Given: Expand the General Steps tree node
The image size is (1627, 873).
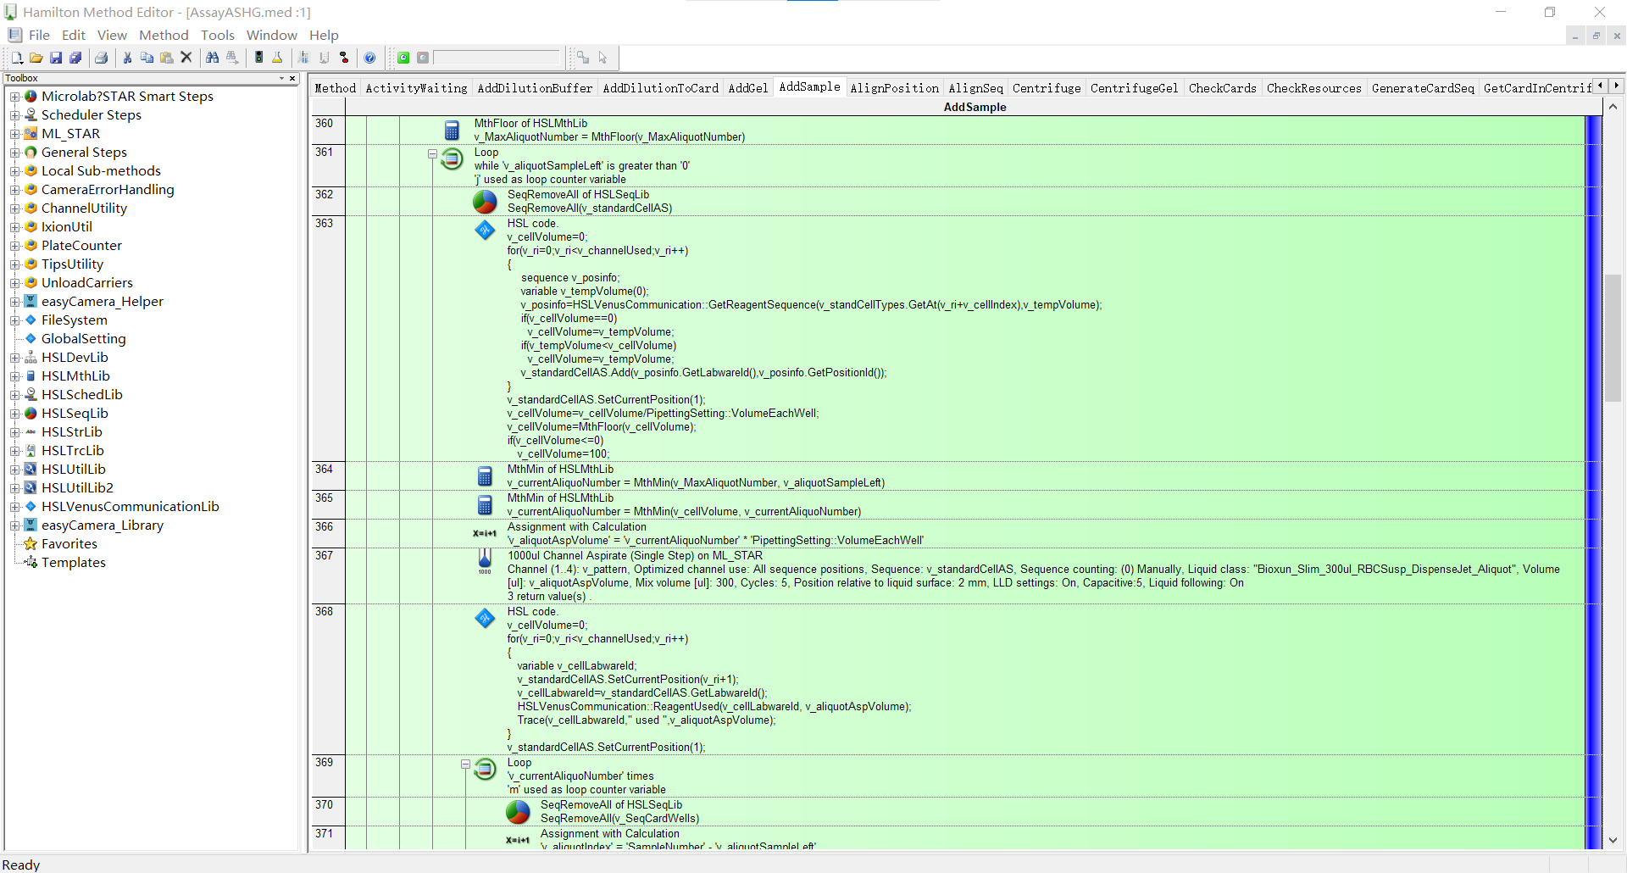Looking at the screenshot, I should 14,153.
